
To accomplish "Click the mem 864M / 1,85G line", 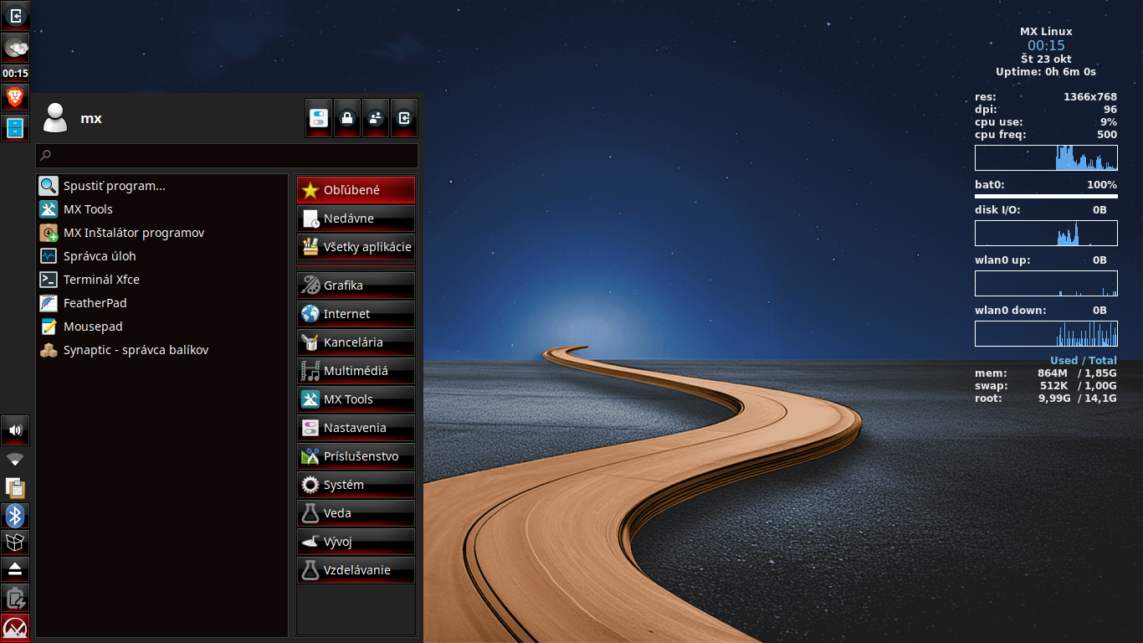I will tap(1046, 373).
